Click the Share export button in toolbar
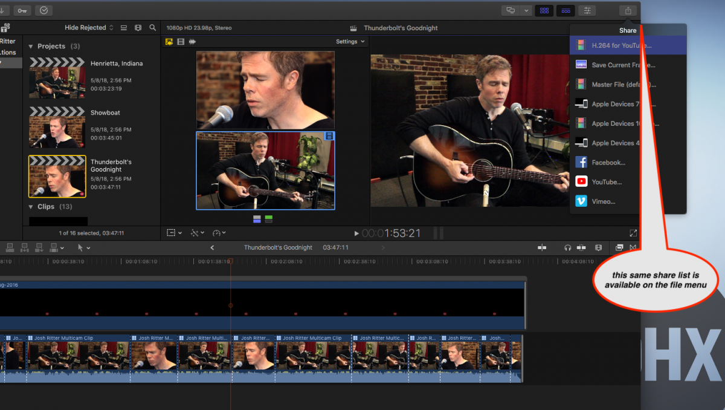Image resolution: width=725 pixels, height=410 pixels. point(628,10)
